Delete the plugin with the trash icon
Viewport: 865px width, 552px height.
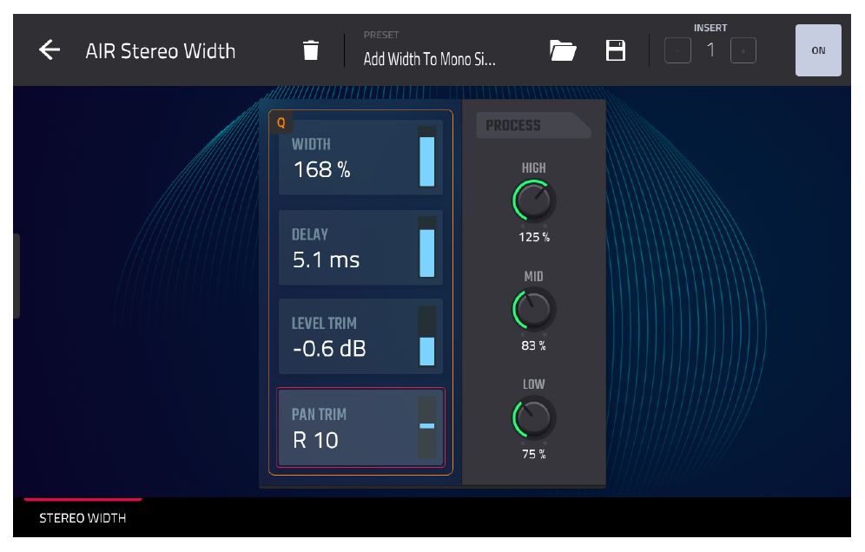pyautogui.click(x=311, y=50)
